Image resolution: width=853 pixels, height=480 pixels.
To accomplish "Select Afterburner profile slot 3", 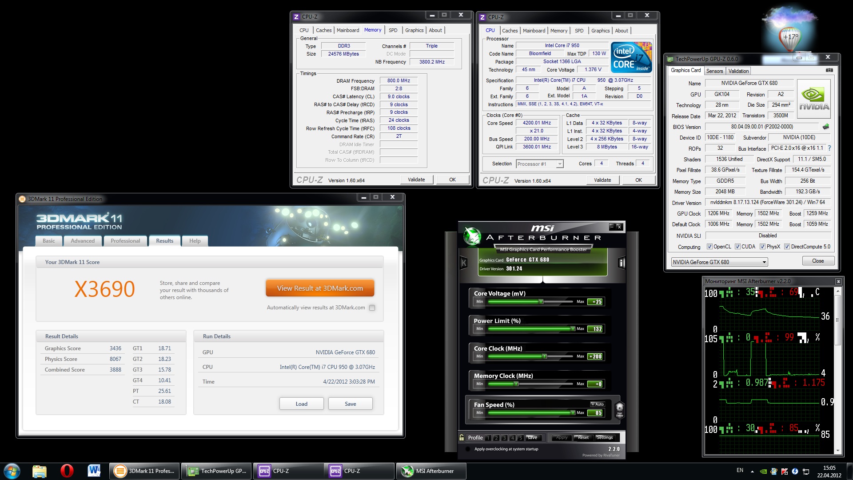I will [504, 438].
